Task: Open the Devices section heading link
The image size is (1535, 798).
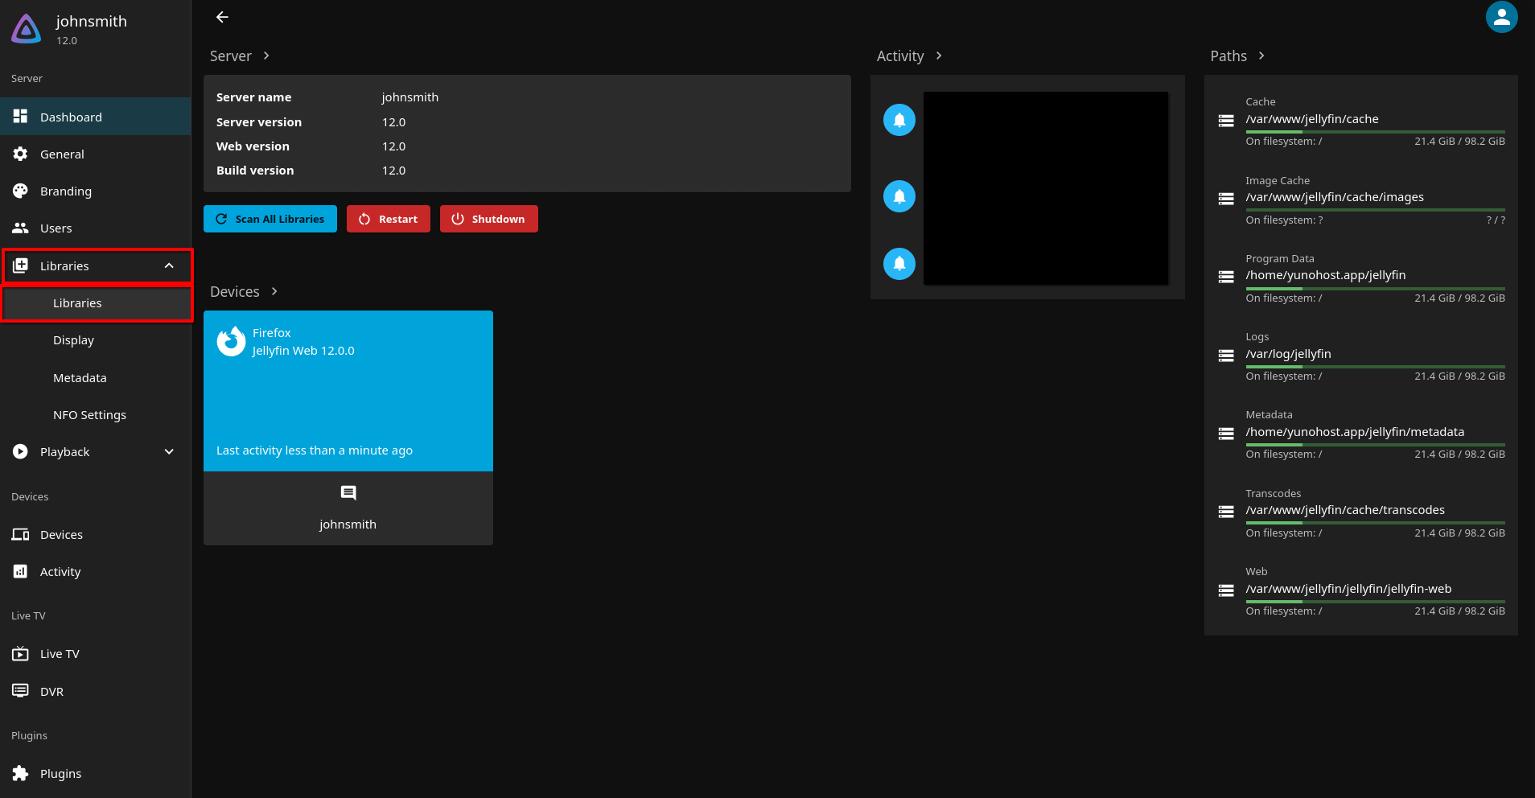Action: [x=244, y=291]
